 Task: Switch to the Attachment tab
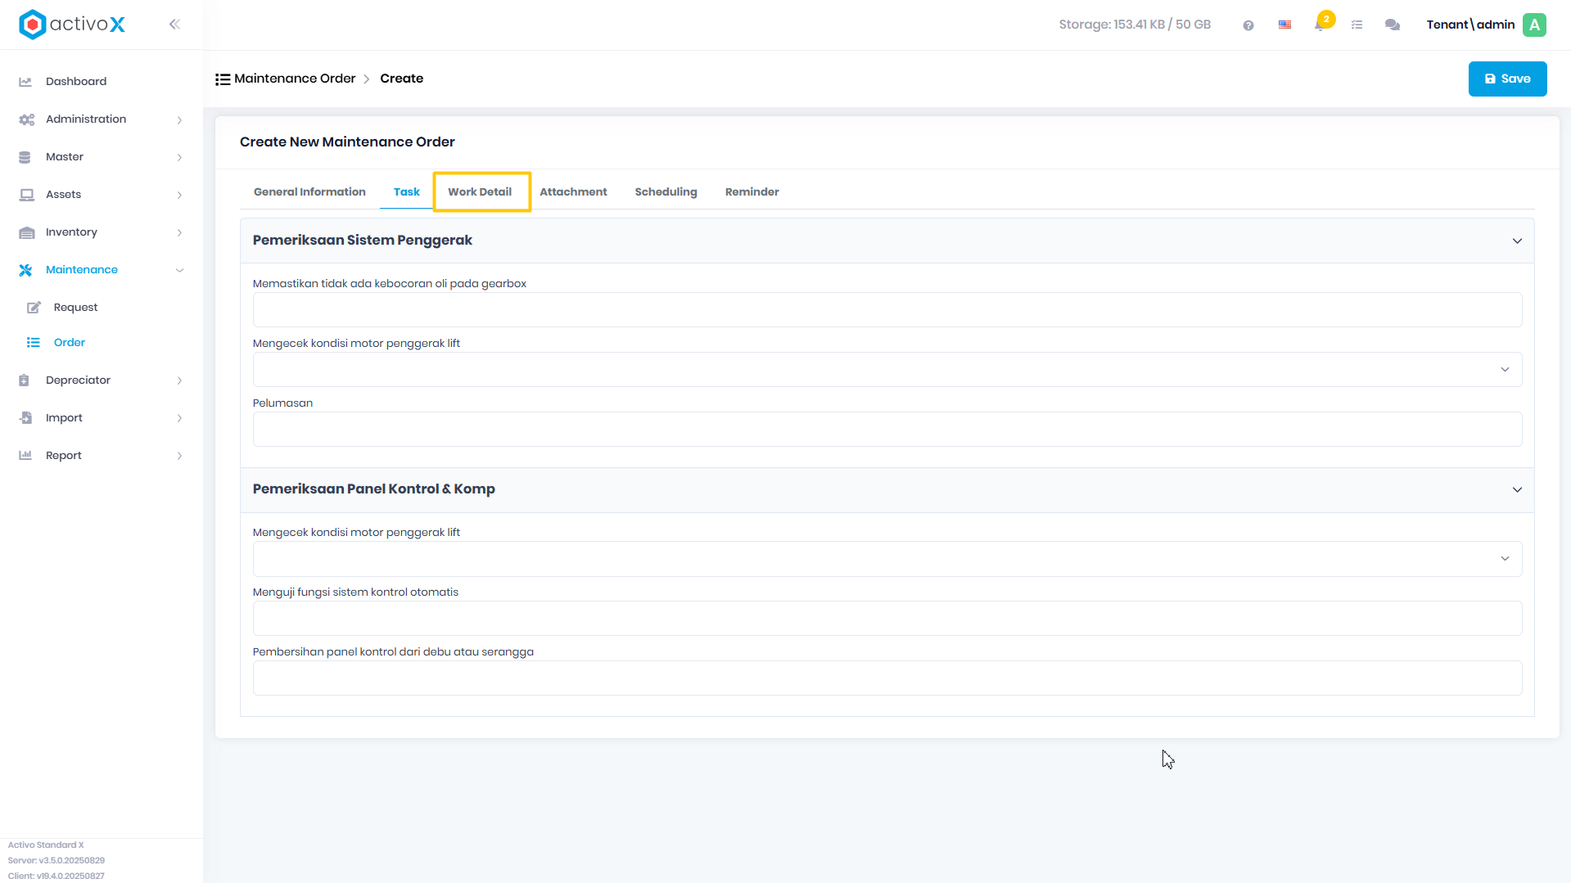tap(573, 191)
